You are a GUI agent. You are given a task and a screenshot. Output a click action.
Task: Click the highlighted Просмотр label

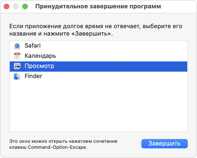click(39, 66)
